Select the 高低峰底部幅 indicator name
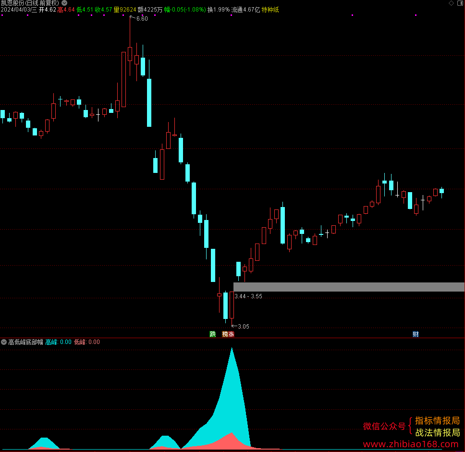Image resolution: width=465 pixels, height=452 pixels. (26, 342)
